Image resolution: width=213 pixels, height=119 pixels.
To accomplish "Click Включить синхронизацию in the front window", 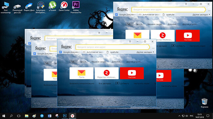I will click(x=82, y=83).
